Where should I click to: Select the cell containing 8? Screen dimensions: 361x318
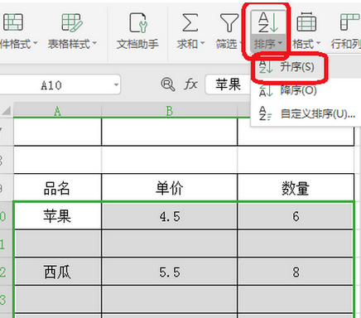(x=296, y=272)
